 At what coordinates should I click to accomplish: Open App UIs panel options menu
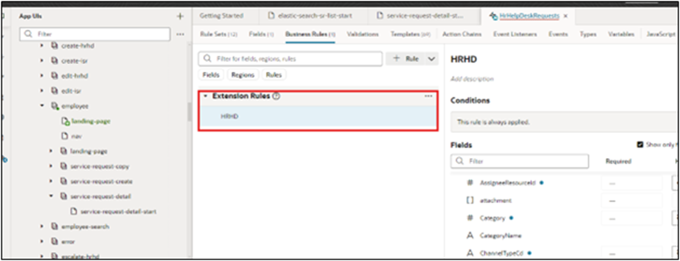click(181, 34)
